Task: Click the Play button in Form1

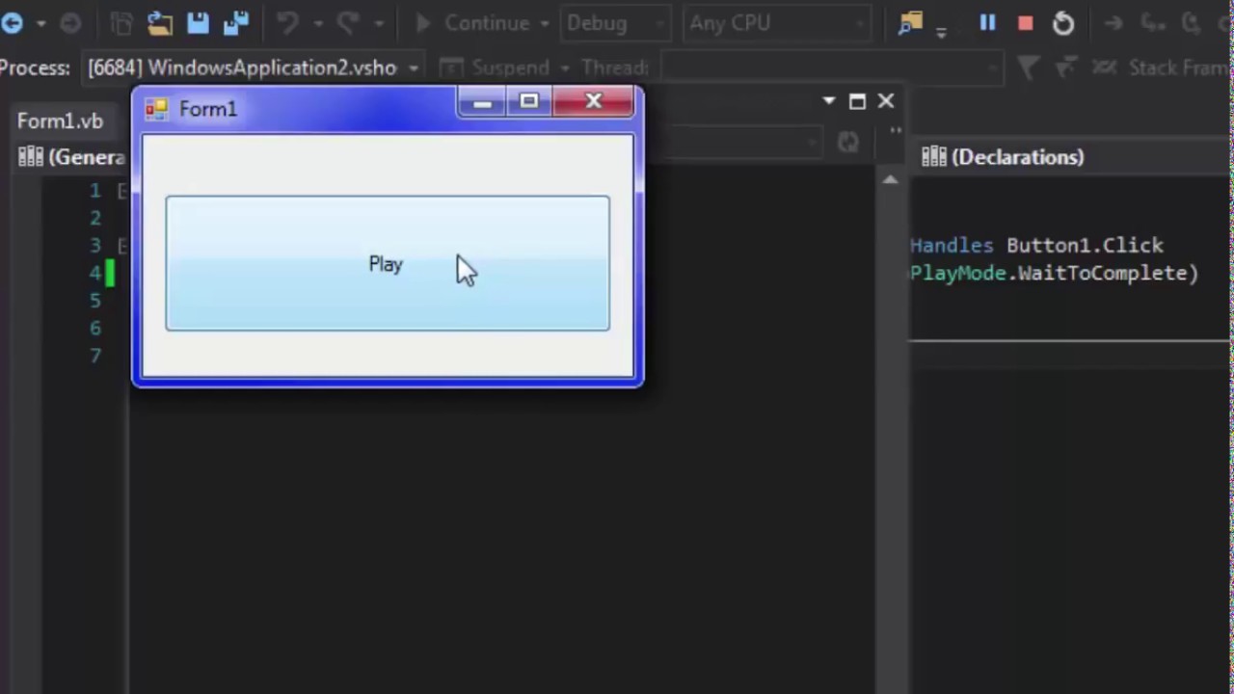Action: click(387, 263)
